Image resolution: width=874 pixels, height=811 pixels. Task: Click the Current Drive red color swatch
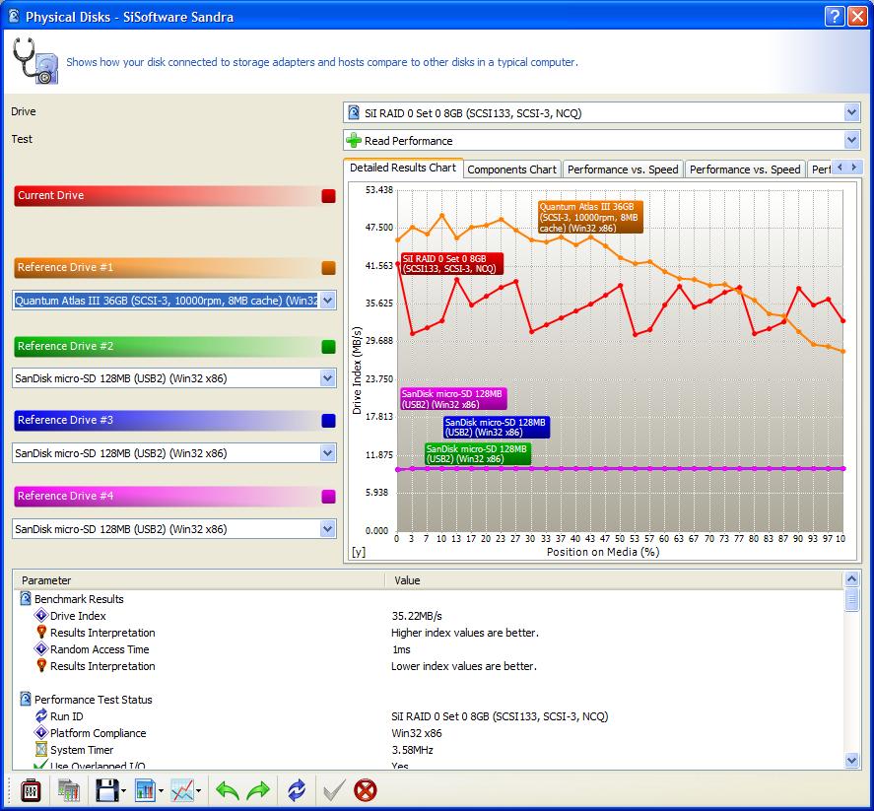tap(329, 196)
